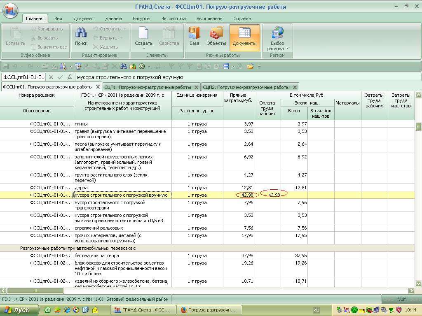This screenshot has height=316, width=422.
Task: Click the vertical scrollbar down arrow
Action: coord(418,283)
